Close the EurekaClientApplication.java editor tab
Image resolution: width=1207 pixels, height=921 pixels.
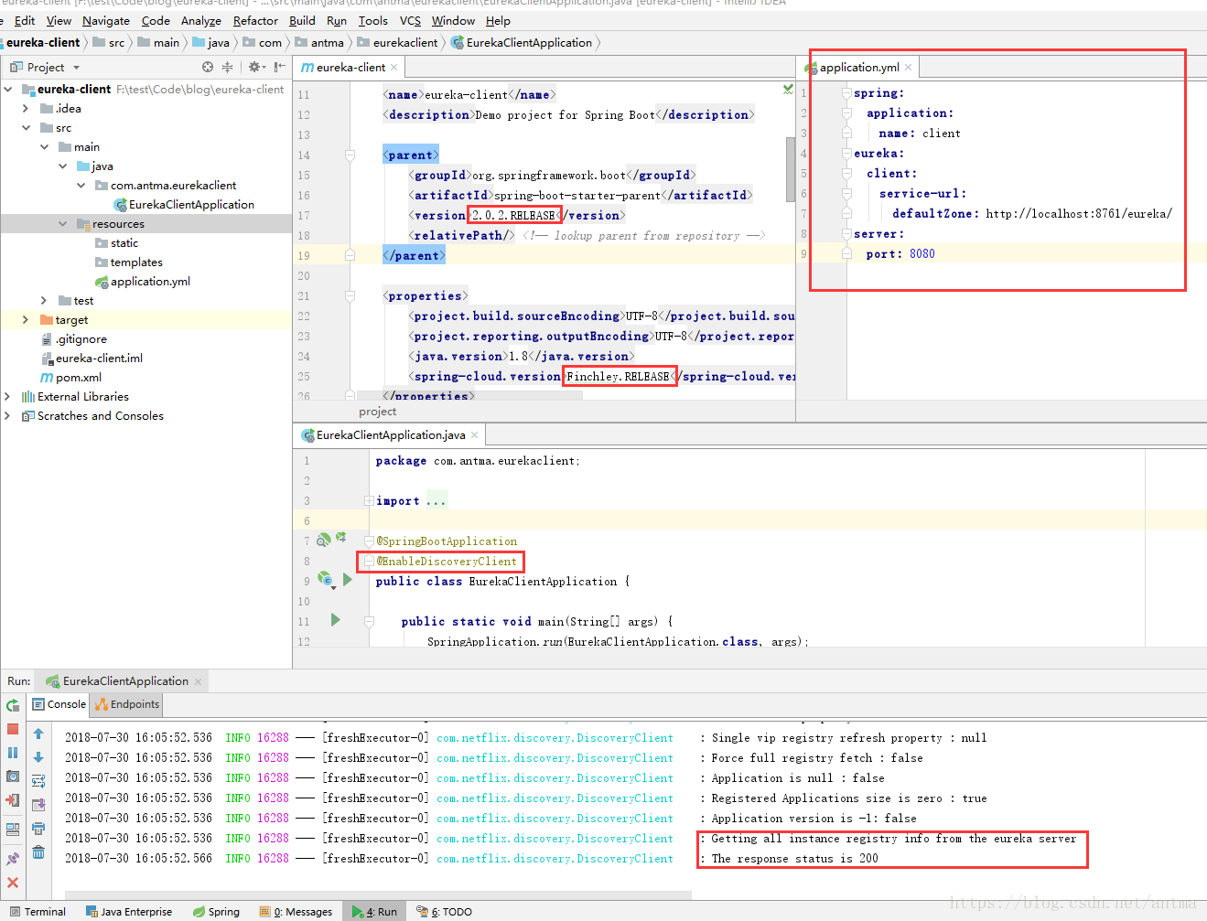[475, 434]
